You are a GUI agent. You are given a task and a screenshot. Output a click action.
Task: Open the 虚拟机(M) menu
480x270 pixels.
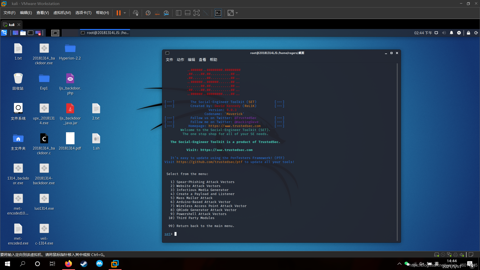(x=62, y=13)
